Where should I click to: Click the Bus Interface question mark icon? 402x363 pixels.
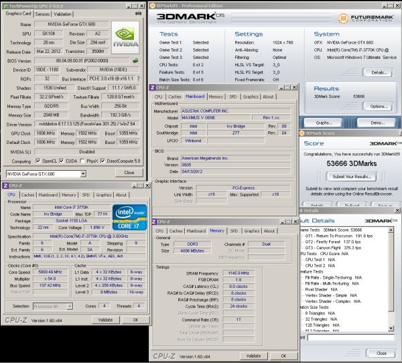139,78
